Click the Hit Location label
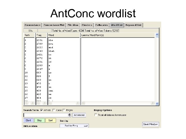 pyautogui.click(x=30, y=126)
